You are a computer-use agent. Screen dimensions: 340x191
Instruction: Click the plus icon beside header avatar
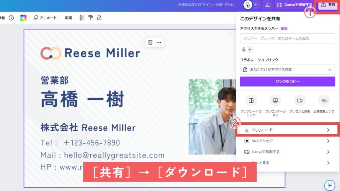(x=256, y=5)
